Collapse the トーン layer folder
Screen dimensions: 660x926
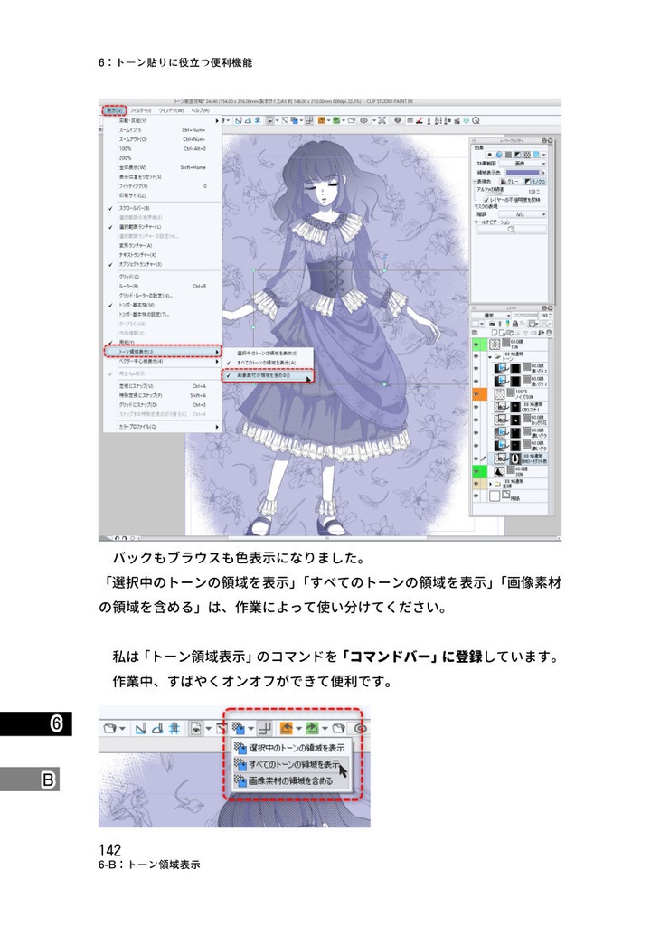pyautogui.click(x=490, y=356)
